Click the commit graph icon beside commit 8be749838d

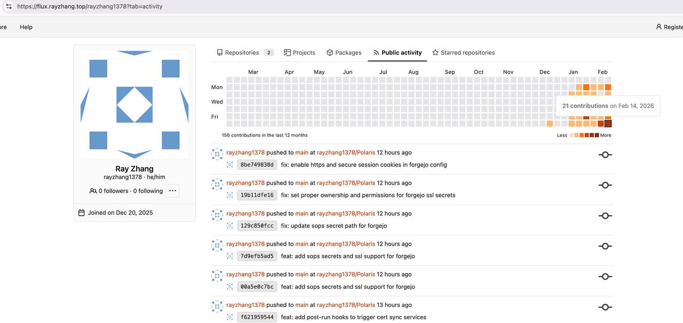(605, 155)
